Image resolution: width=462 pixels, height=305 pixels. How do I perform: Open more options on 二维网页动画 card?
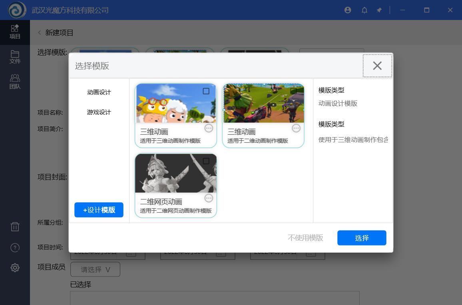(209, 198)
